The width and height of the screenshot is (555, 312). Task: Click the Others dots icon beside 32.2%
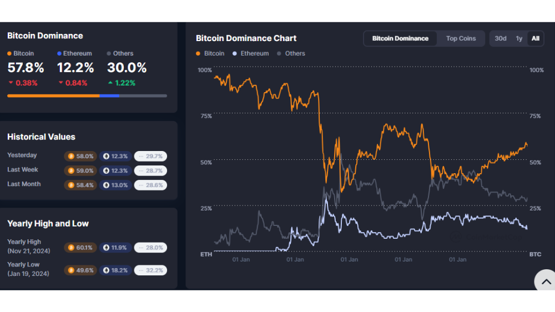(x=141, y=270)
